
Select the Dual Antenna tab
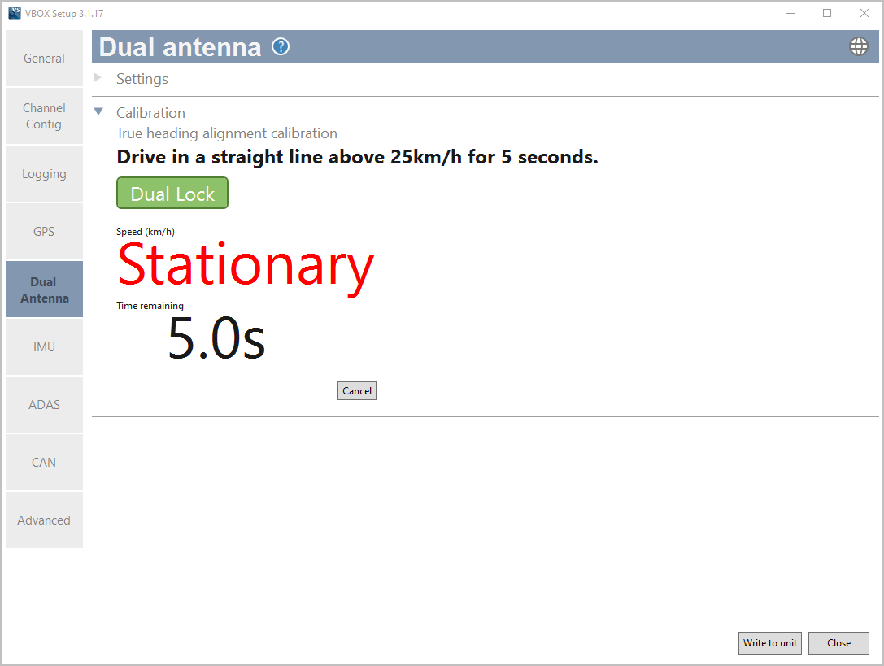pyautogui.click(x=44, y=289)
